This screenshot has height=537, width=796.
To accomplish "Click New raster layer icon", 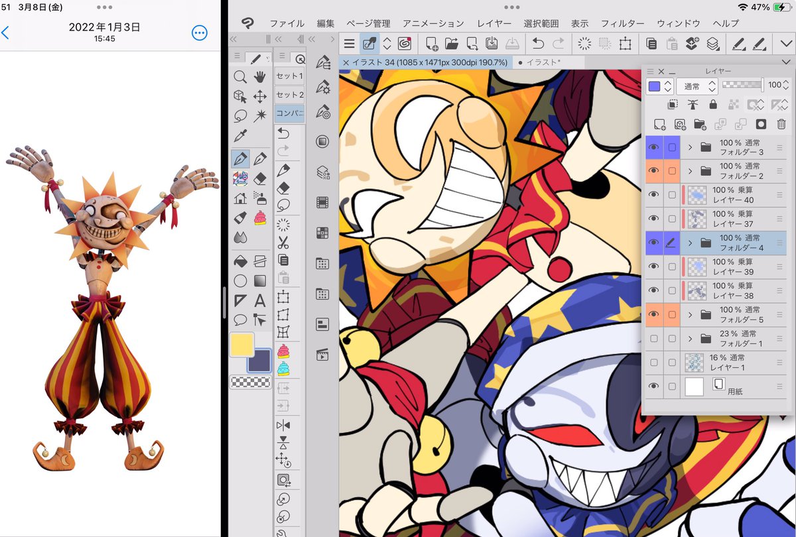I will (x=659, y=124).
